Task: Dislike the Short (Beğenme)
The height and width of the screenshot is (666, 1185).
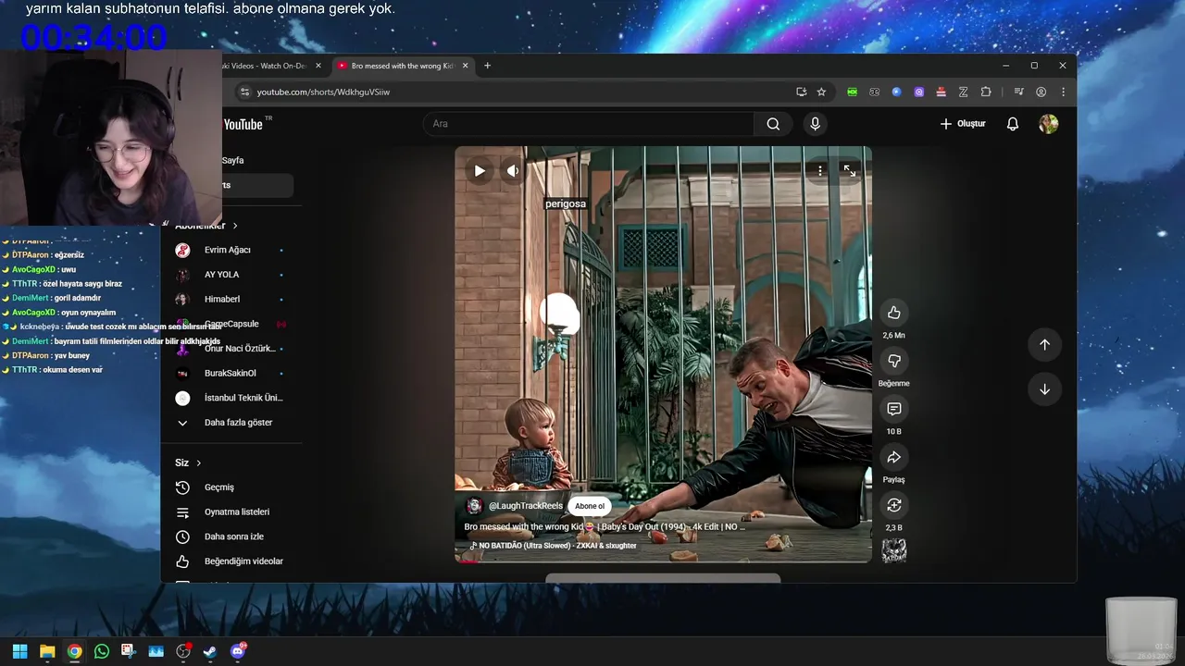Action: coord(893,361)
